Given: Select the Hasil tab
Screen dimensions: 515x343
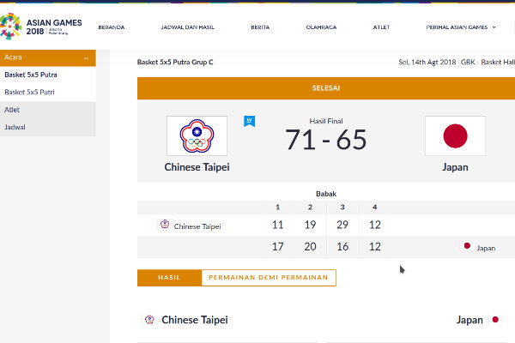Looking at the screenshot, I should [x=169, y=278].
